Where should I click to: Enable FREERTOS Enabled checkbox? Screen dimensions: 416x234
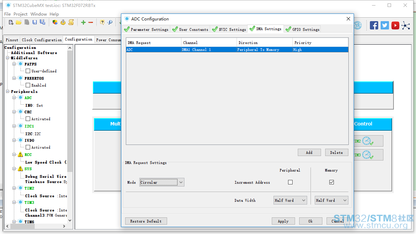pos(28,85)
